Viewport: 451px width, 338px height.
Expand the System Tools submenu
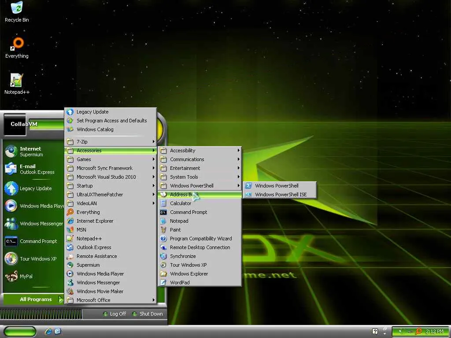(x=200, y=177)
